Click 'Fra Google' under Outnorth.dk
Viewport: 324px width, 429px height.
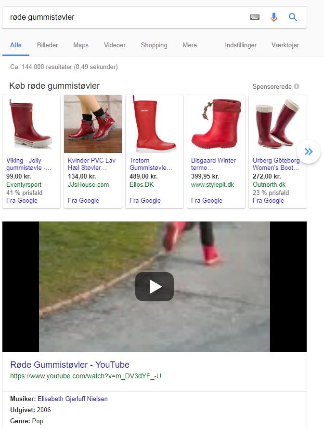click(x=268, y=201)
